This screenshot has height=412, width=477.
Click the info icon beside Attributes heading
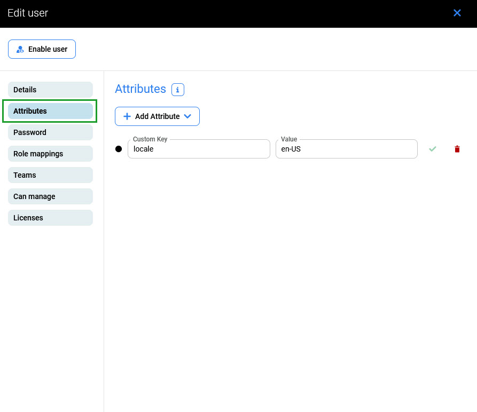point(178,90)
